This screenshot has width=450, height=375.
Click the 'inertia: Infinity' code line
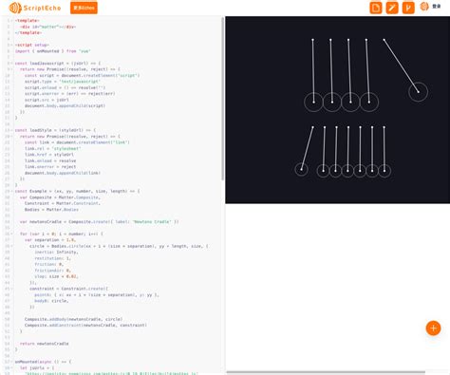(56, 253)
